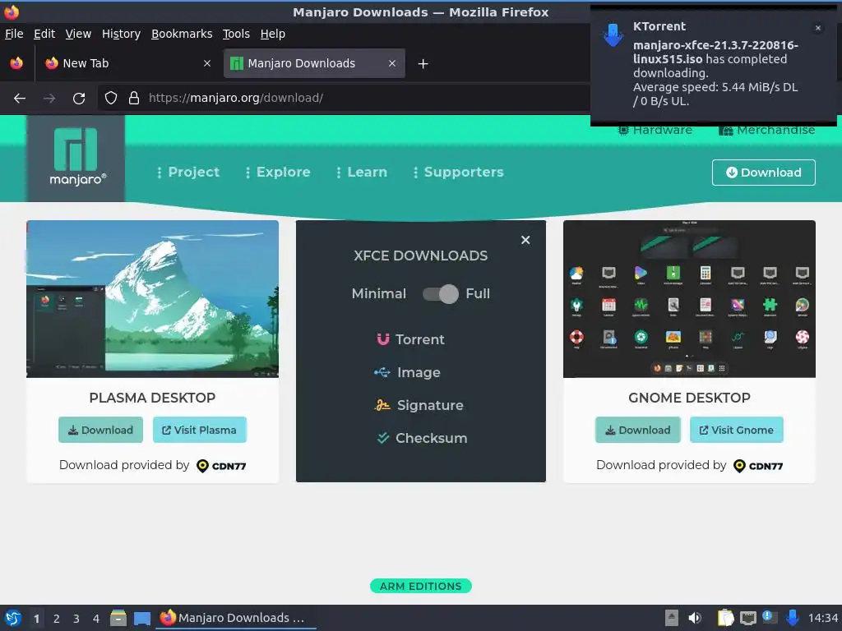Open a new tab with plus button

coord(423,64)
